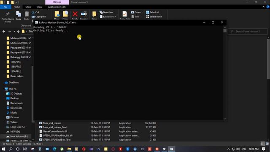
Task: Open the Application Tools tab
Action: coord(57,7)
